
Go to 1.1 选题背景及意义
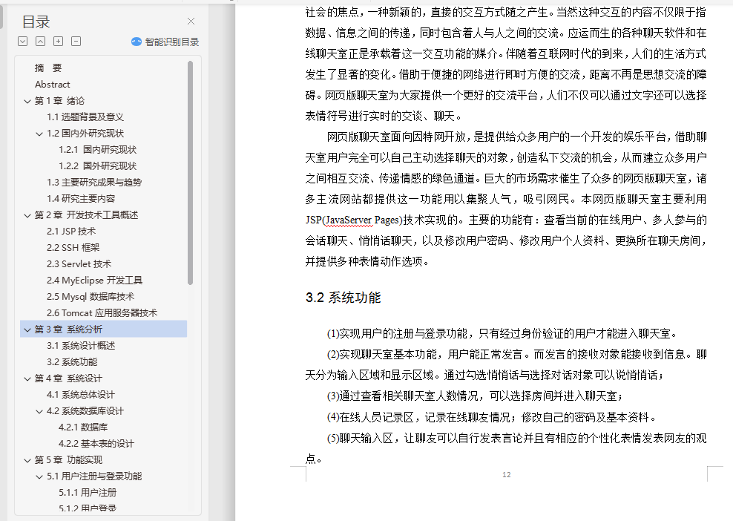click(85, 117)
